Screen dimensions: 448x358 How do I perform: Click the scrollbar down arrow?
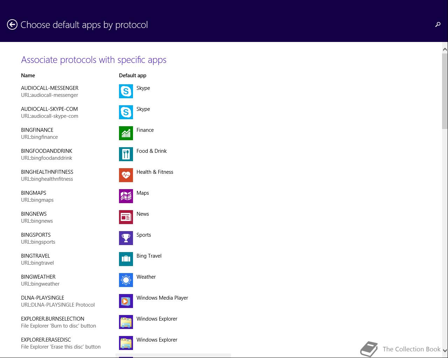(x=445, y=350)
